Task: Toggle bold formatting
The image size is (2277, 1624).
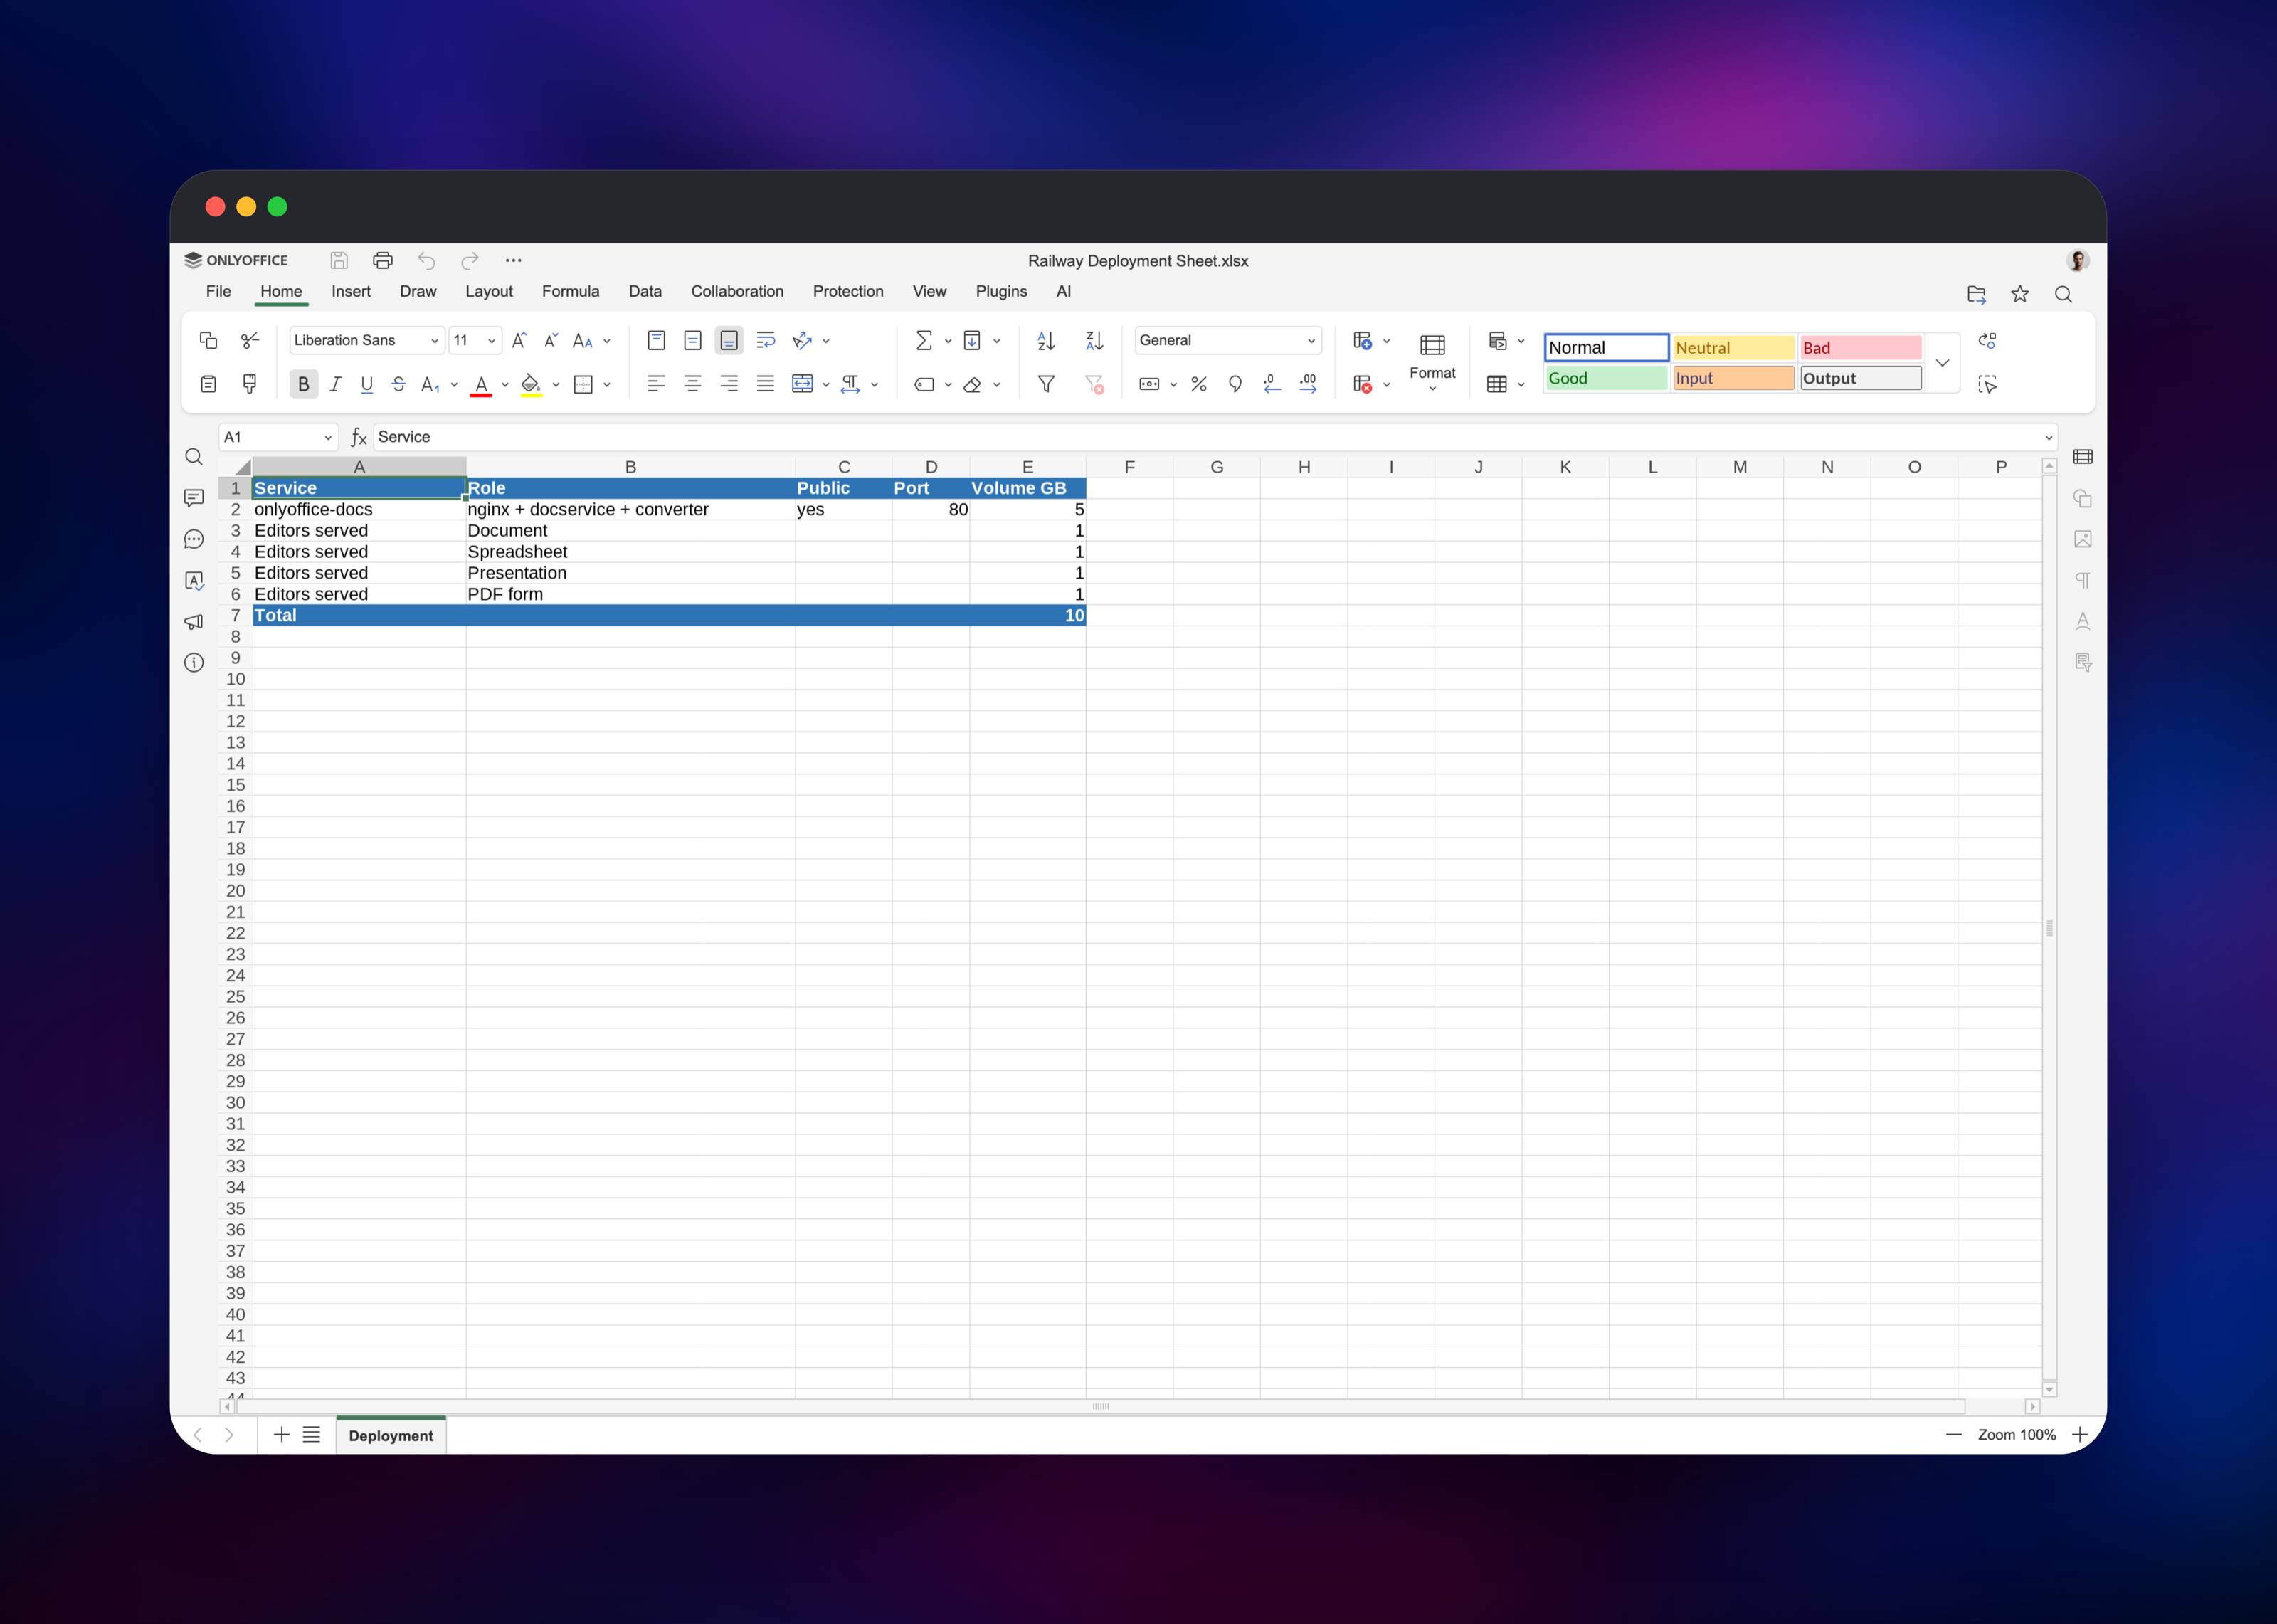Action: coord(303,384)
